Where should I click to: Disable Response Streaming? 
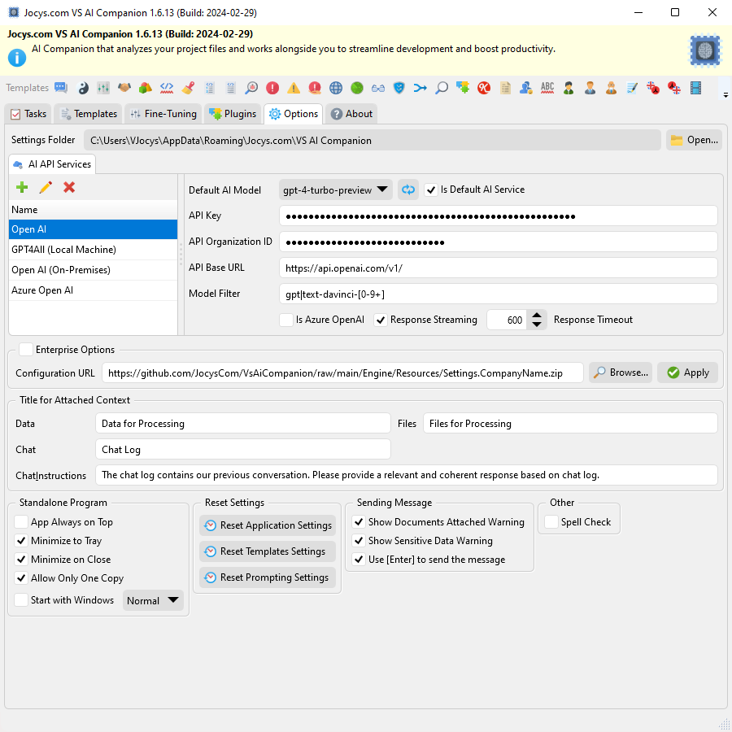pos(381,320)
